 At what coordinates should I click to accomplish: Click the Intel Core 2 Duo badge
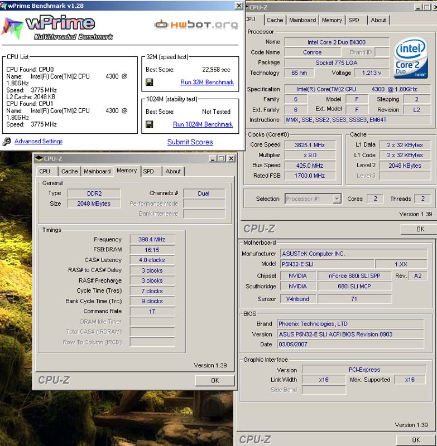pyautogui.click(x=411, y=58)
